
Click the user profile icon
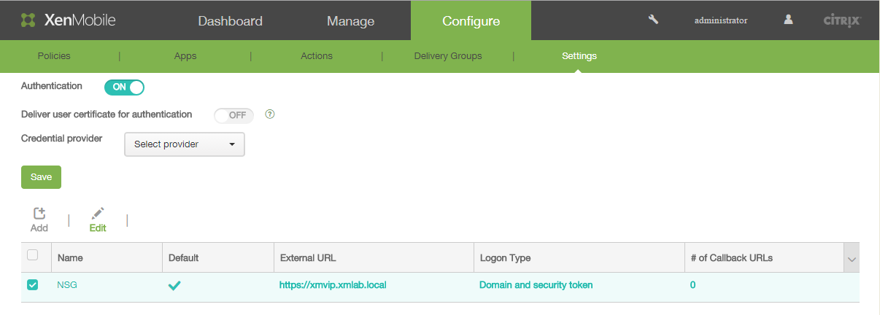pos(788,20)
